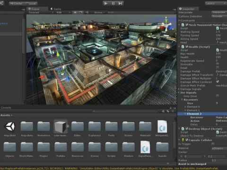Select the Materials folder
This screenshot has height=170, width=227.
pos(145,128)
